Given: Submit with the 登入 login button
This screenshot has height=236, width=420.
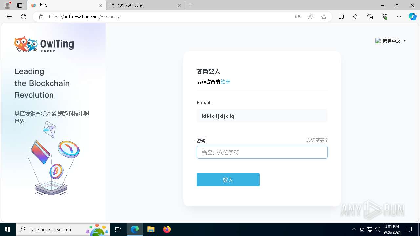Looking at the screenshot, I should [x=228, y=180].
